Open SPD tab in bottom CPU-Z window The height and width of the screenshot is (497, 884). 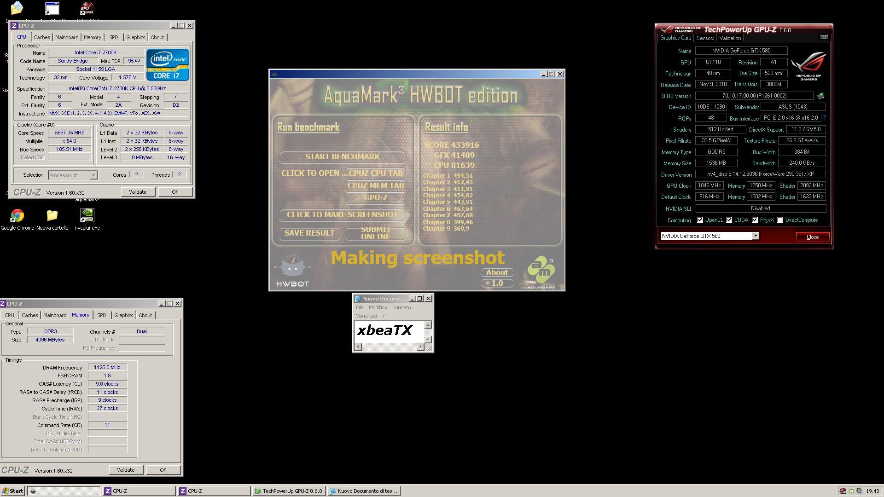[x=101, y=315]
